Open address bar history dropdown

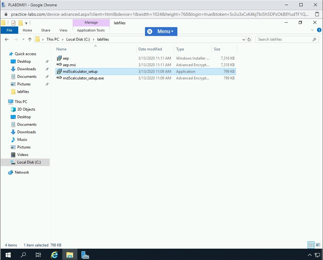point(243,39)
